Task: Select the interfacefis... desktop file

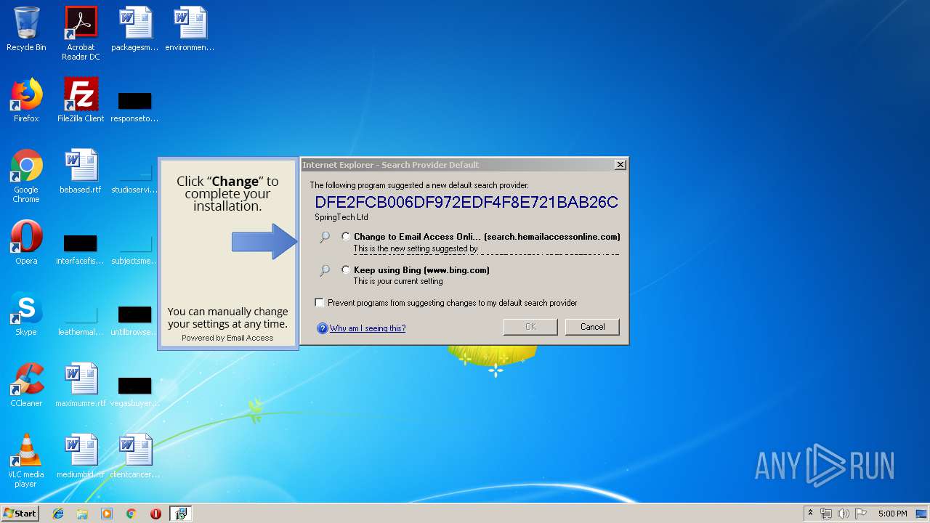Action: point(81,250)
